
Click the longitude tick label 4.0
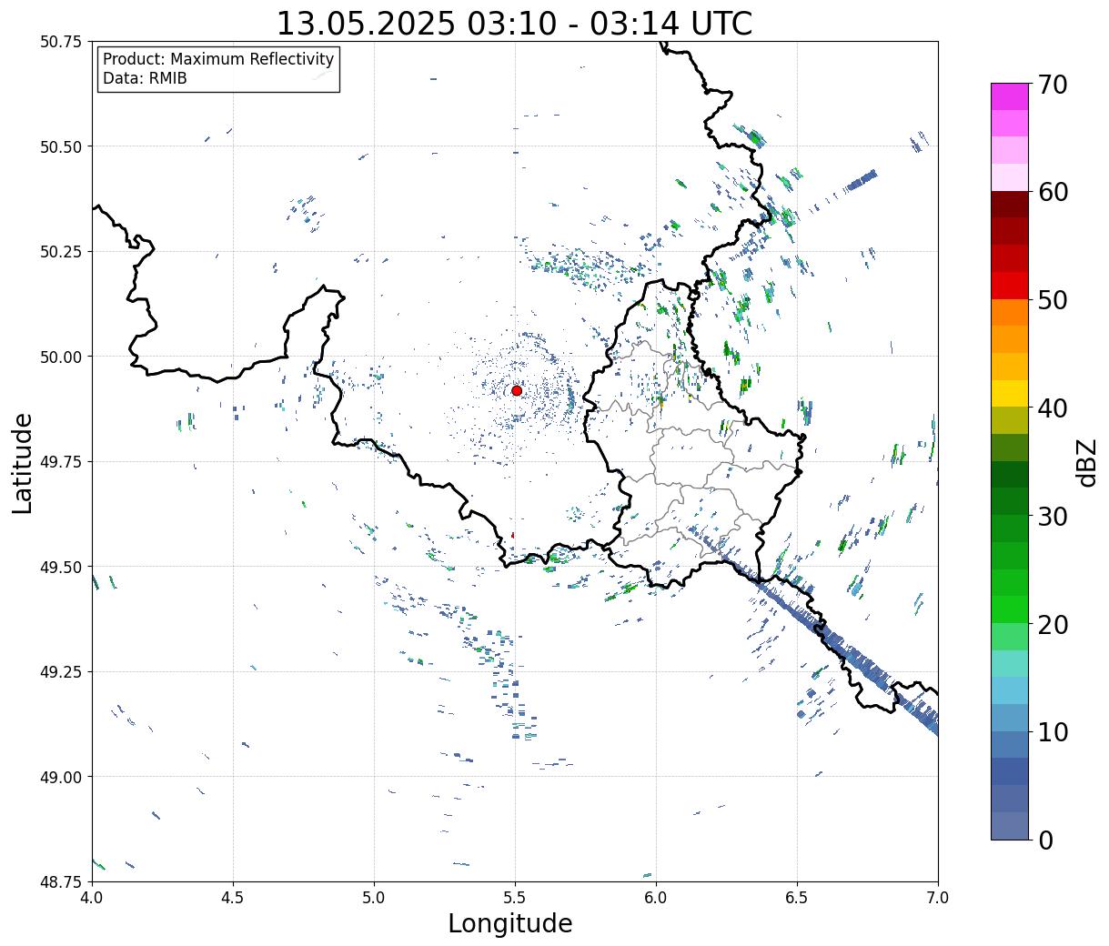(x=91, y=898)
